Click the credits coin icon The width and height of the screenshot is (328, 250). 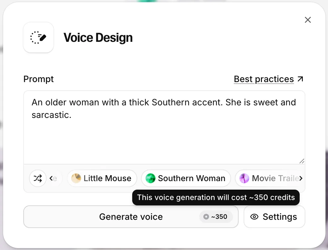(206, 217)
